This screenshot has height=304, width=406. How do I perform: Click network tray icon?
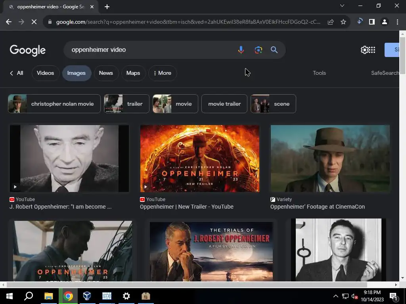coord(345,296)
